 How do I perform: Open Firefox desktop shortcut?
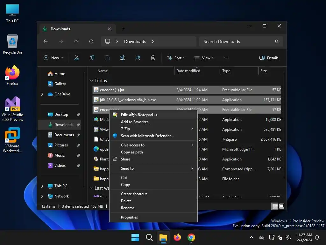point(12,75)
